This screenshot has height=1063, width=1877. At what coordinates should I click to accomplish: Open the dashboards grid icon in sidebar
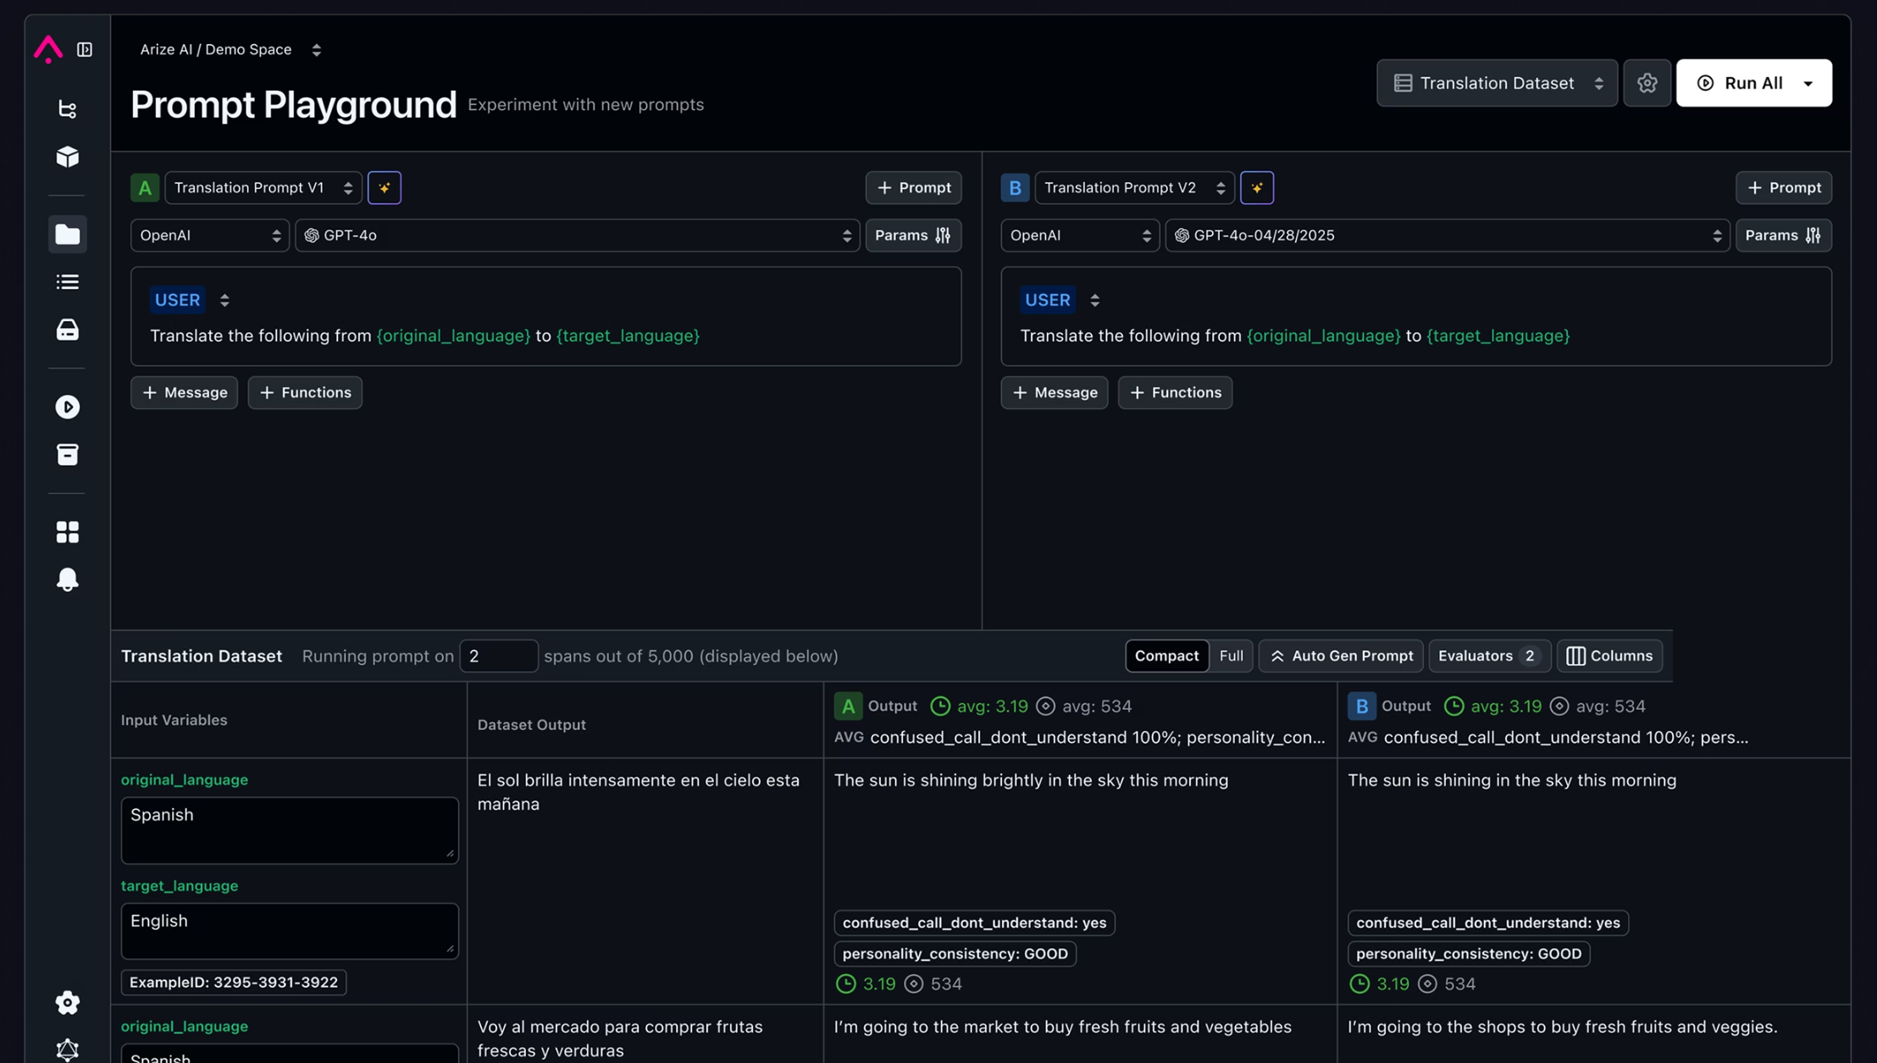click(68, 532)
